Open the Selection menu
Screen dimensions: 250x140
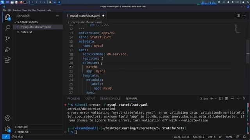[16, 10]
